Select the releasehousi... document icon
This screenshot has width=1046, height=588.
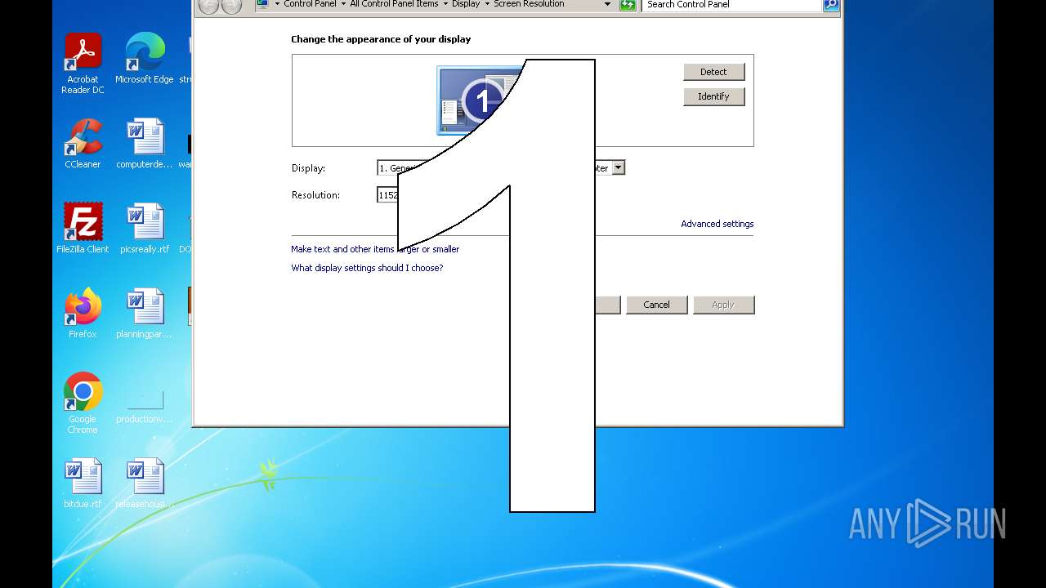coord(145,483)
